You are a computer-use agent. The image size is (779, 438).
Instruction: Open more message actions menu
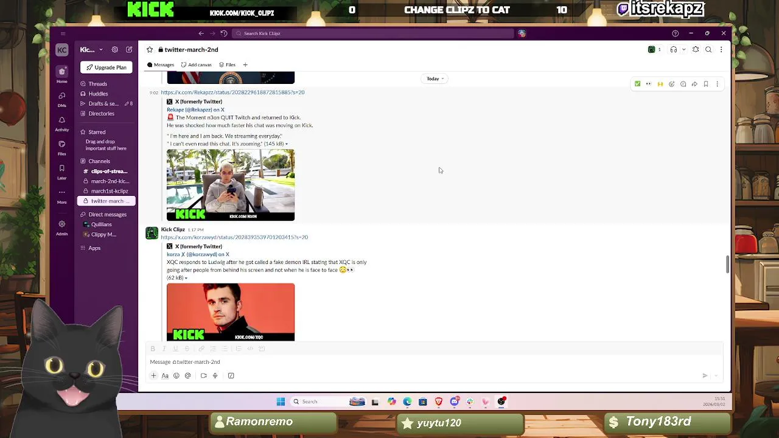point(717,84)
